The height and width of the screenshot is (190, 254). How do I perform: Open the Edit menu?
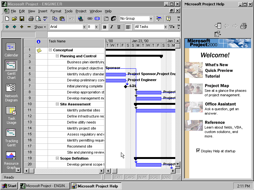coord(22,11)
